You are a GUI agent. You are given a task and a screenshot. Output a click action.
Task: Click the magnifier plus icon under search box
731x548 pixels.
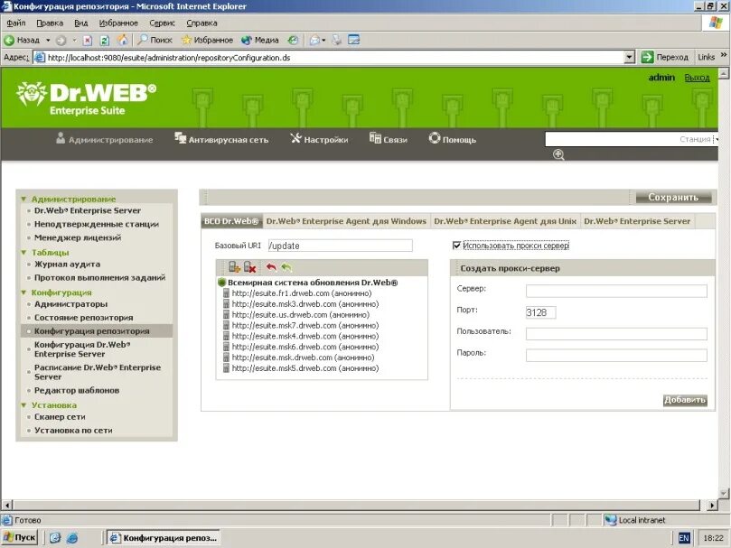coord(558,154)
